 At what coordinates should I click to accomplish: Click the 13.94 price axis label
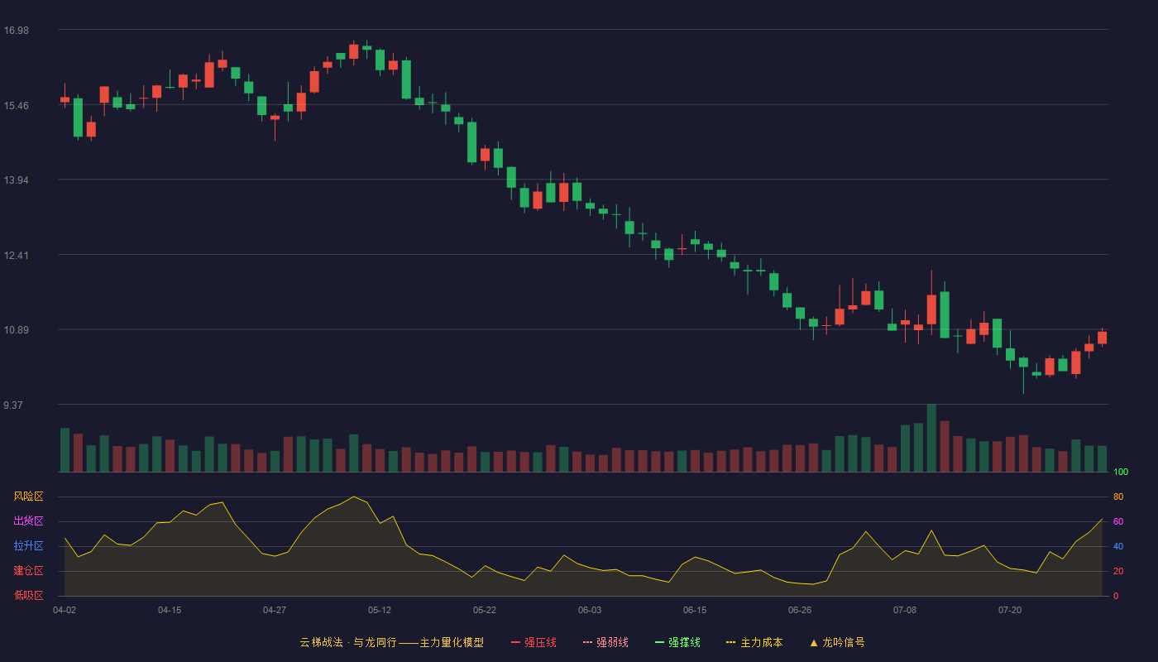pyautogui.click(x=16, y=180)
